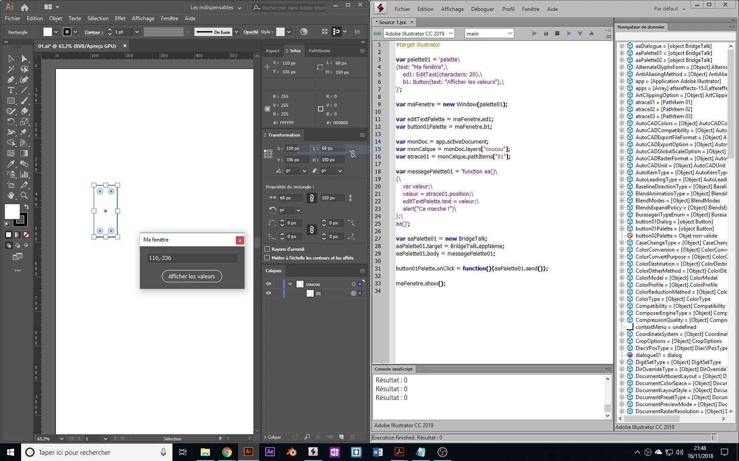Run the script with the play button
Screen dimensions: 739x461
pos(534,33)
